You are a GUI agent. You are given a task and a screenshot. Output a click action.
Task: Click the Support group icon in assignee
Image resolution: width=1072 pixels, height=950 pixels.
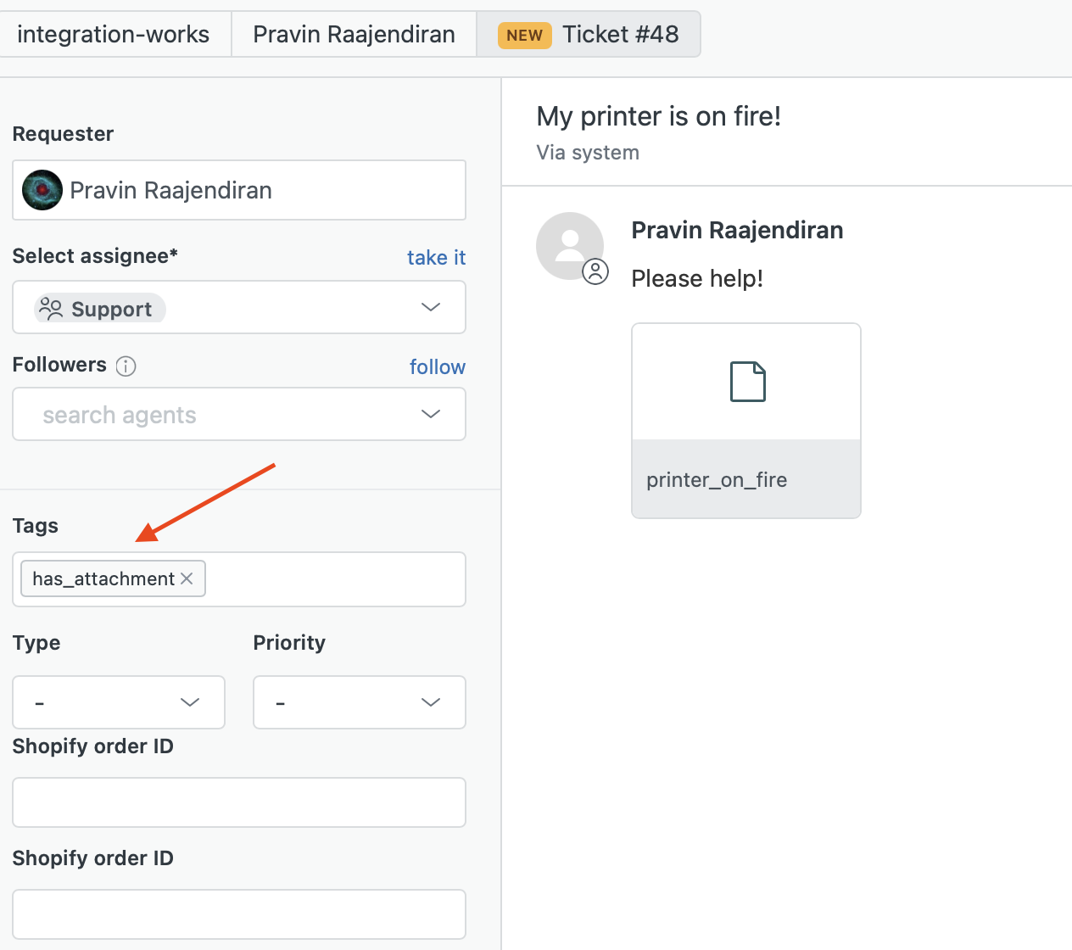click(x=52, y=308)
